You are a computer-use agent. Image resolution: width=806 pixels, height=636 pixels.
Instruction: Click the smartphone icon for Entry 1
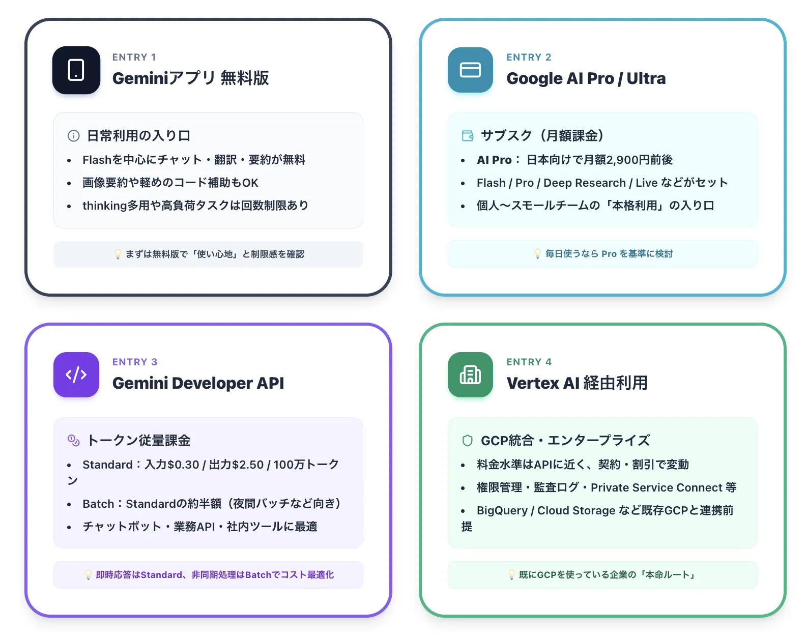pyautogui.click(x=76, y=70)
